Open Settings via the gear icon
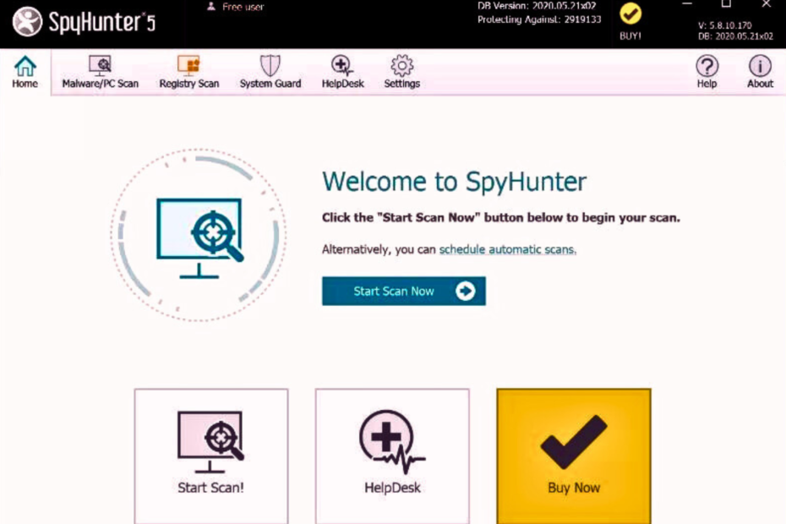 (401, 71)
